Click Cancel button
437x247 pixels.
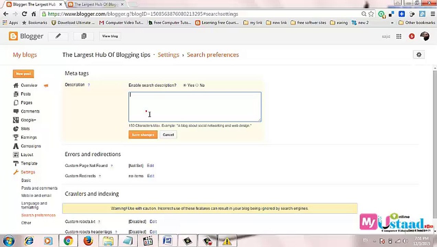pyautogui.click(x=168, y=135)
